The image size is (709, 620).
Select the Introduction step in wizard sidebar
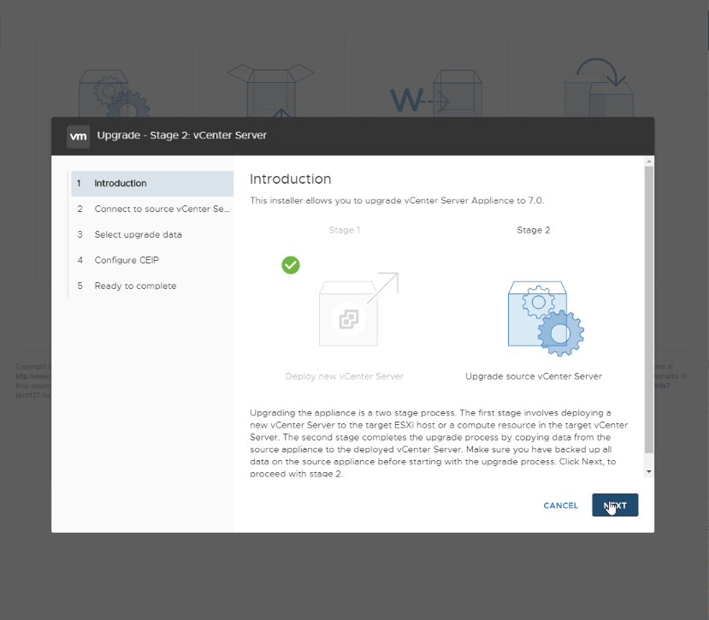click(x=152, y=183)
